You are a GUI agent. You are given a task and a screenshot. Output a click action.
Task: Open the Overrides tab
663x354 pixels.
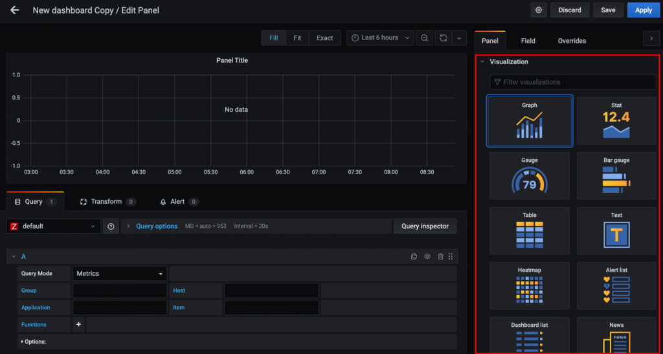(572, 41)
